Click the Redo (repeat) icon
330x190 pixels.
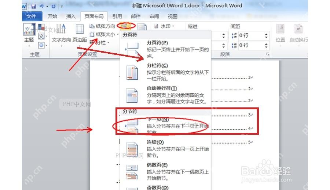coord(54,6)
